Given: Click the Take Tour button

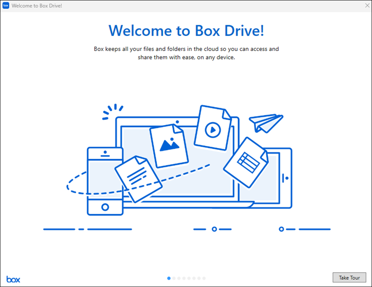Looking at the screenshot, I should tap(349, 277).
